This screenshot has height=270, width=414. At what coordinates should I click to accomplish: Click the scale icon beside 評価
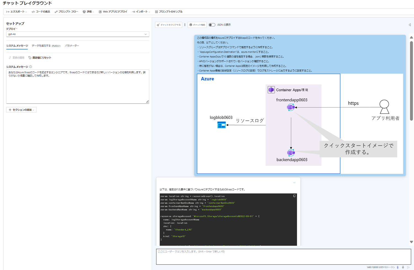84,12
